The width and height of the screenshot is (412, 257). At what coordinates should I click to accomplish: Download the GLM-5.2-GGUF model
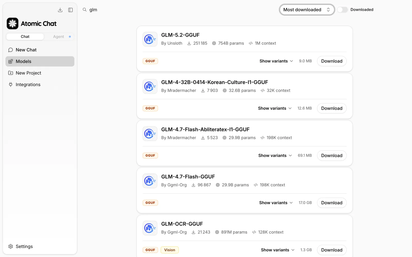point(332,61)
